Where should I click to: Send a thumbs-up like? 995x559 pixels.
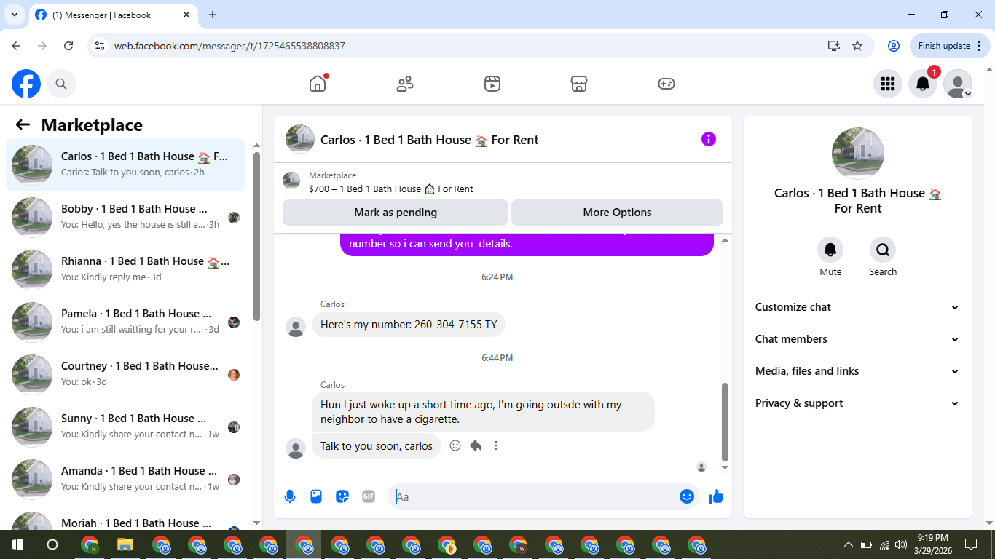coord(716,496)
